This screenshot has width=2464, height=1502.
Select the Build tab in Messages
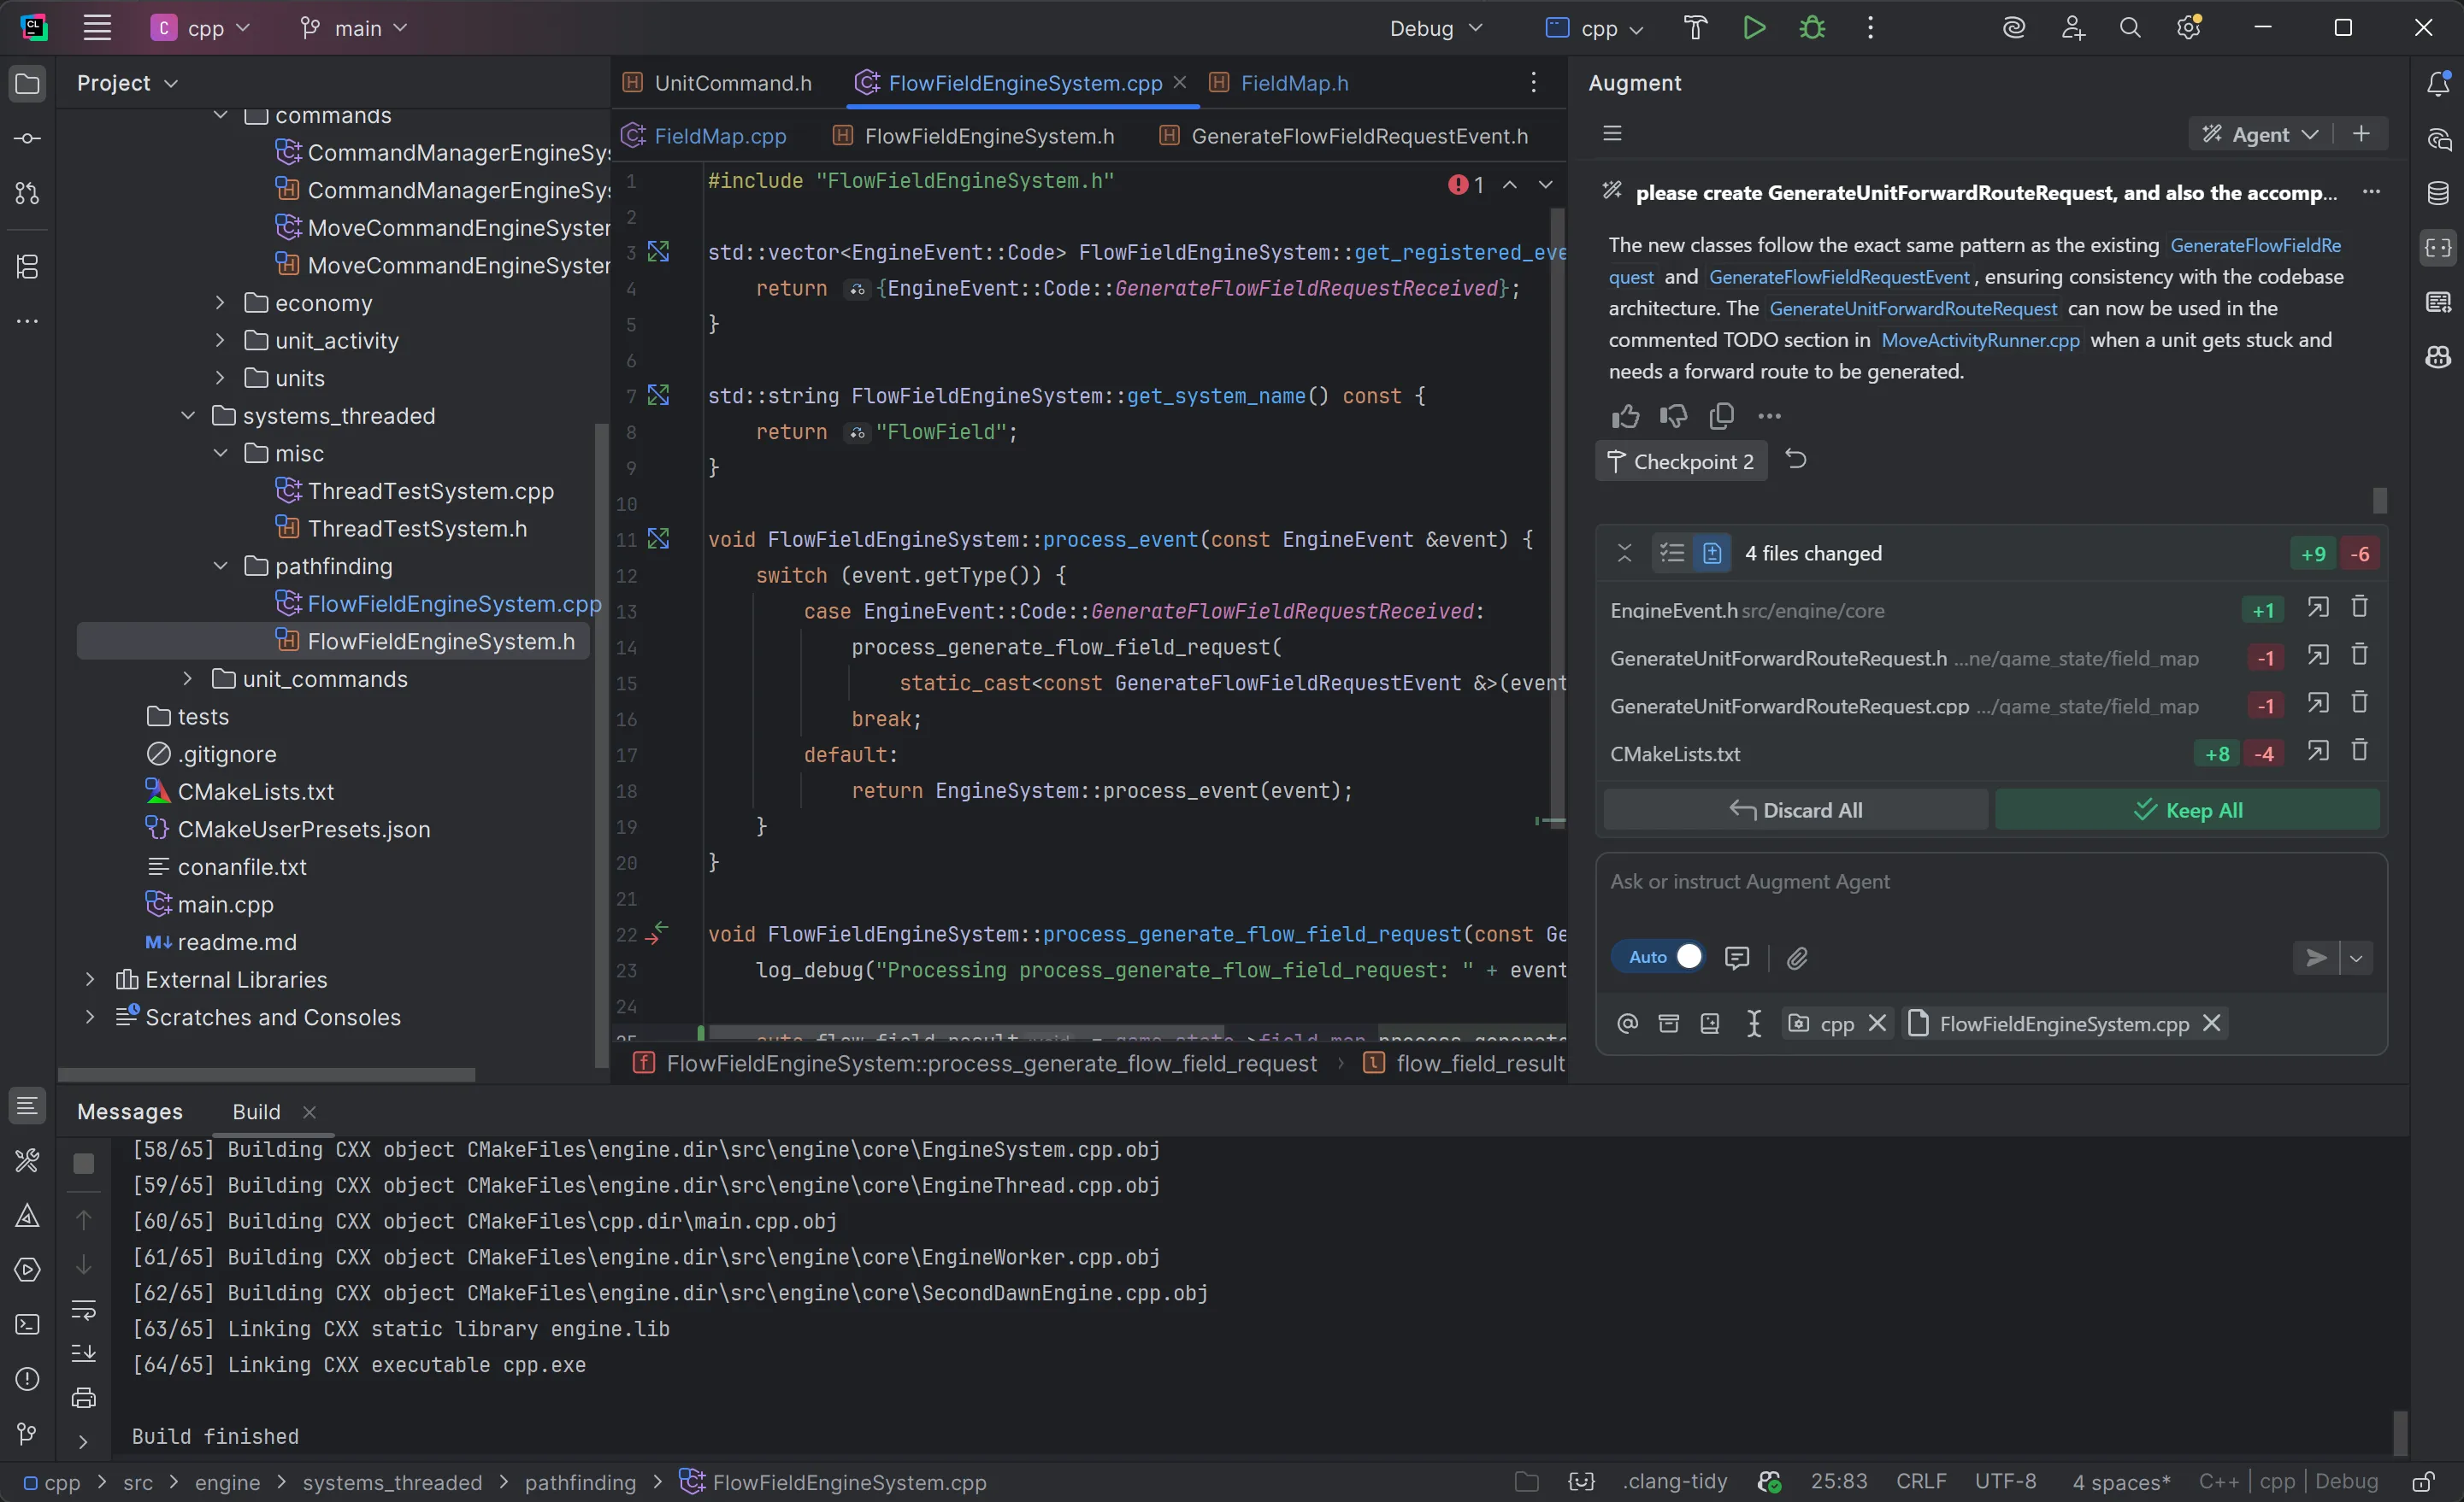click(256, 1112)
